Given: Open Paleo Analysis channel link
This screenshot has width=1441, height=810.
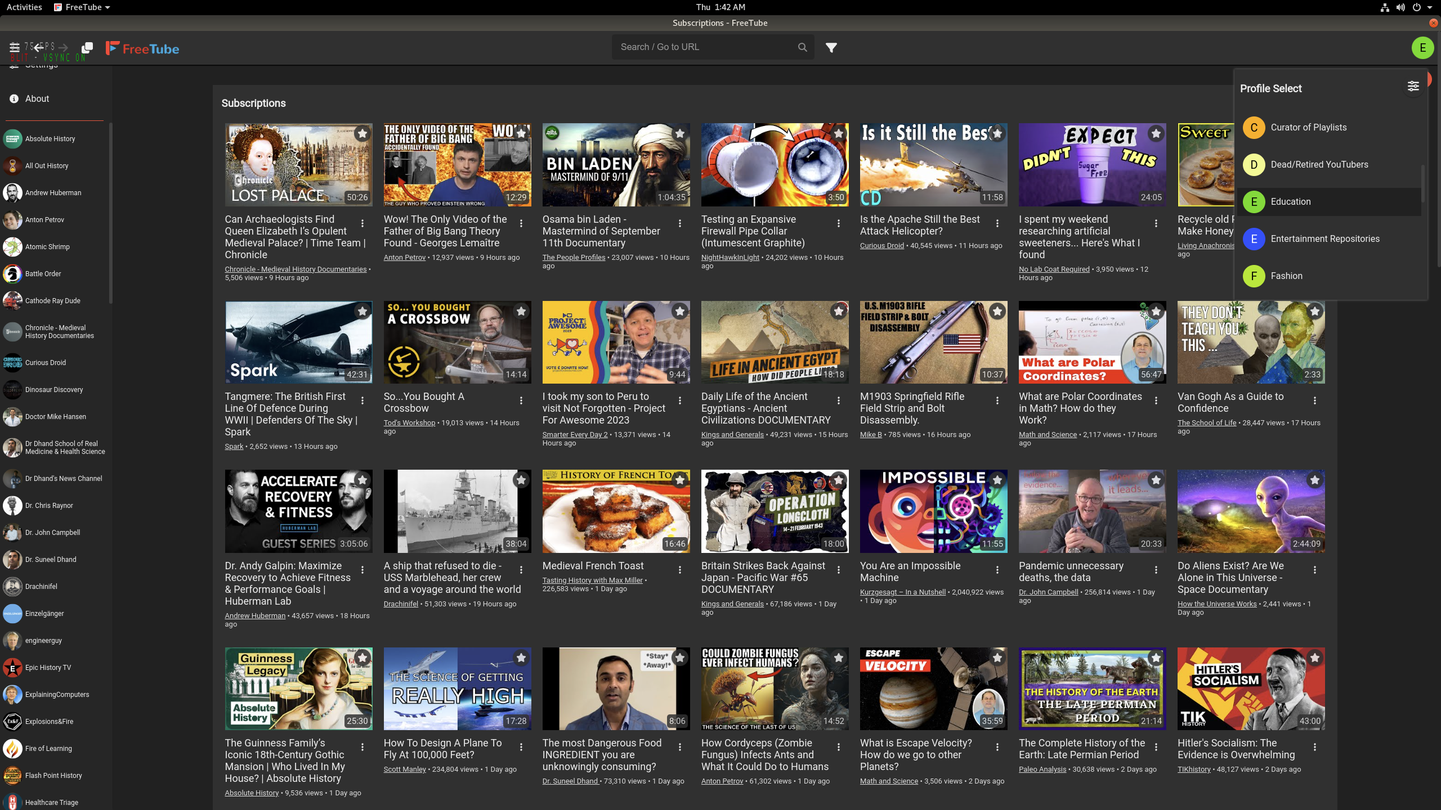Looking at the screenshot, I should (1042, 769).
